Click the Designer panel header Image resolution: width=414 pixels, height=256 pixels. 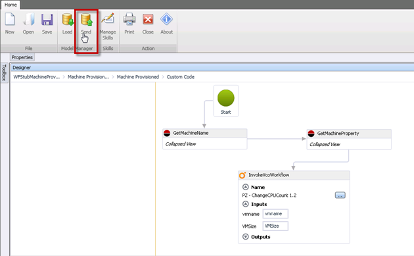coord(212,67)
